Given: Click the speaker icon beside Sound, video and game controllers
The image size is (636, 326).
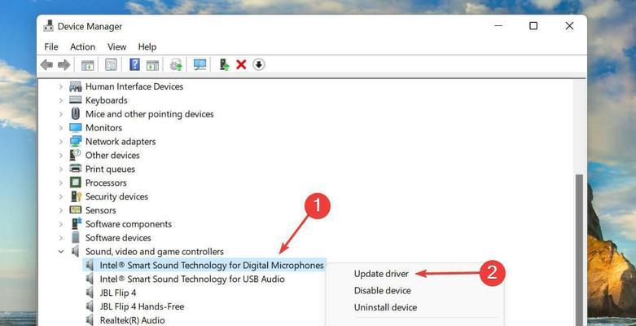Looking at the screenshot, I should click(76, 251).
